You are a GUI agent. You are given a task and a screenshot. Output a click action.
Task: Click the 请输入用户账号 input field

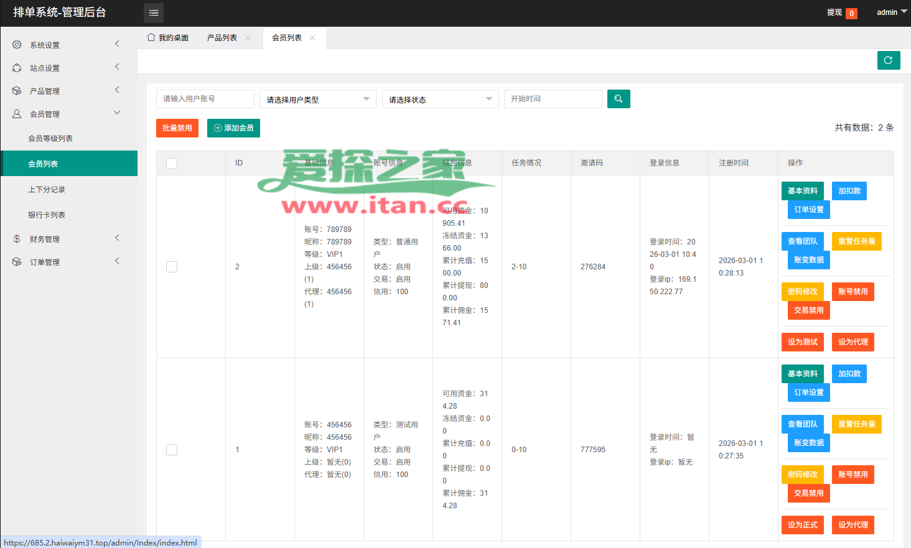click(x=205, y=99)
